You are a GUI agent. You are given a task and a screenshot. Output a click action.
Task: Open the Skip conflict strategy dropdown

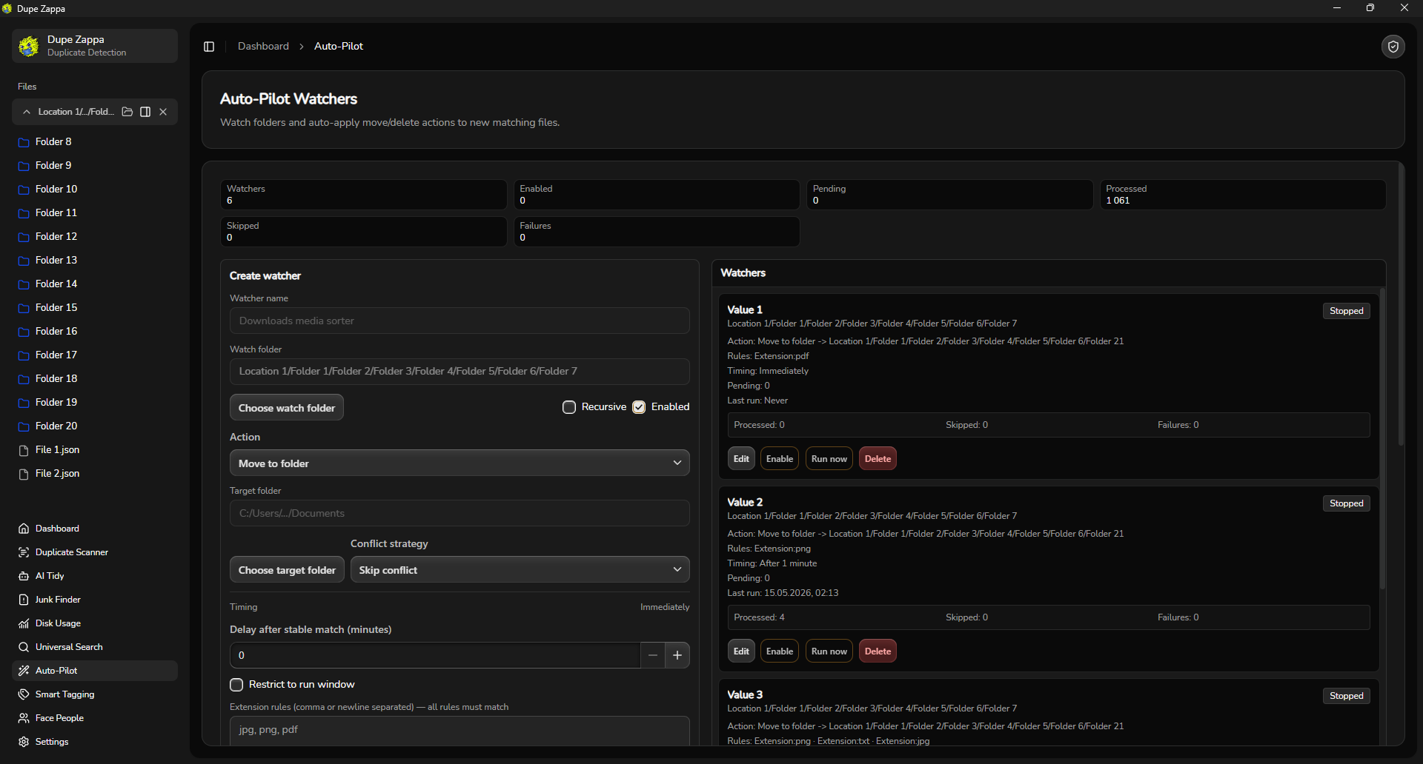point(520,570)
